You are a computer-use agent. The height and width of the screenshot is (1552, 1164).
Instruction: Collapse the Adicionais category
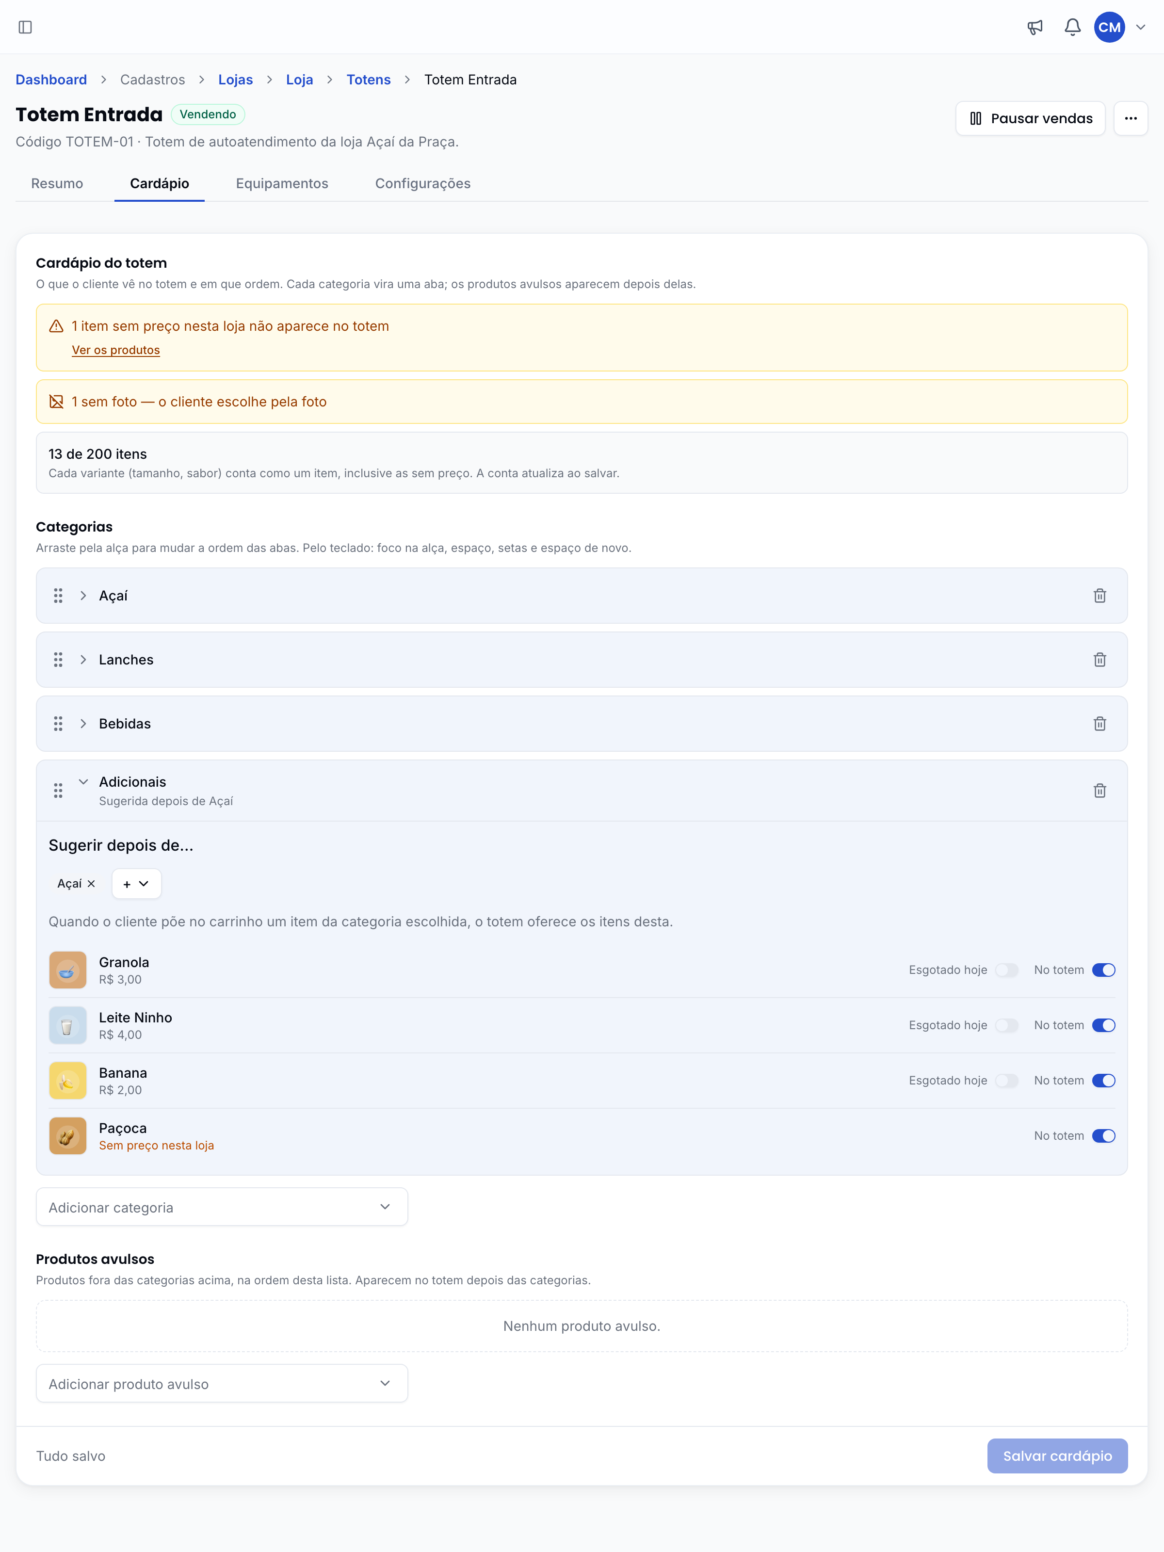tap(83, 782)
